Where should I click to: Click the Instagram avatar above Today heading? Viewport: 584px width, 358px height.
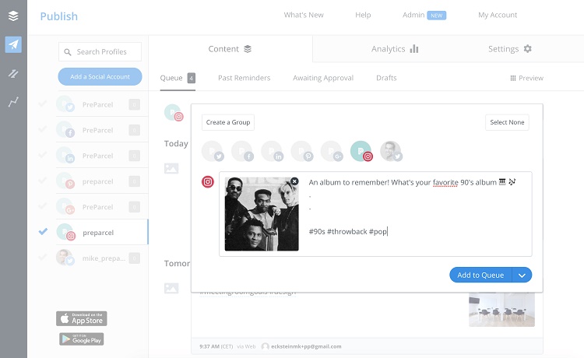pyautogui.click(x=174, y=113)
